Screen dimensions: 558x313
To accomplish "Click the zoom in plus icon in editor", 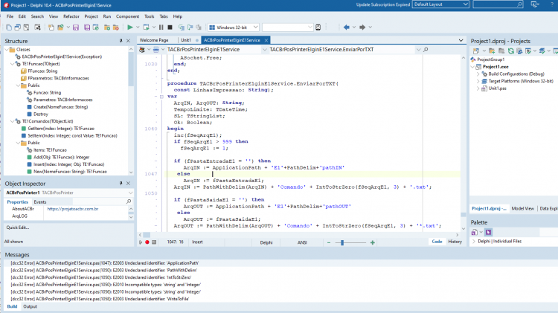I will pyautogui.click(x=373, y=242).
